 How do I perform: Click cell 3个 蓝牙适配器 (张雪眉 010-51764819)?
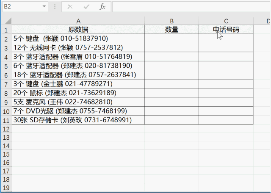pos(78,57)
